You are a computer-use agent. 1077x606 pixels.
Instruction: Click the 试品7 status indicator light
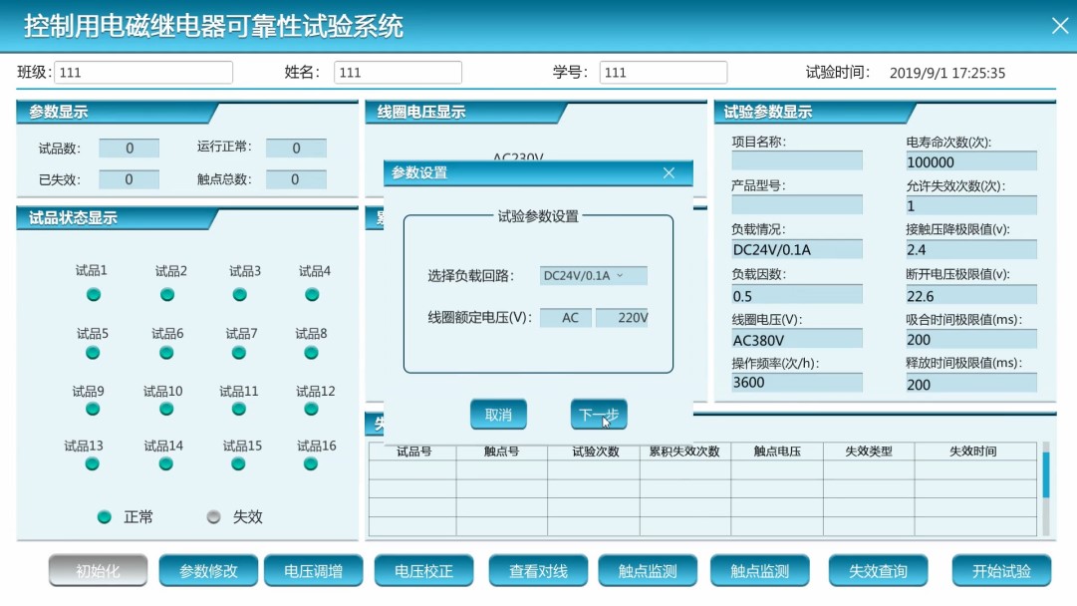click(x=239, y=353)
